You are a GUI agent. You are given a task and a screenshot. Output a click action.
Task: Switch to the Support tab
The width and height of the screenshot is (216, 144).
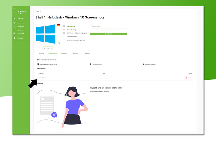87,53
